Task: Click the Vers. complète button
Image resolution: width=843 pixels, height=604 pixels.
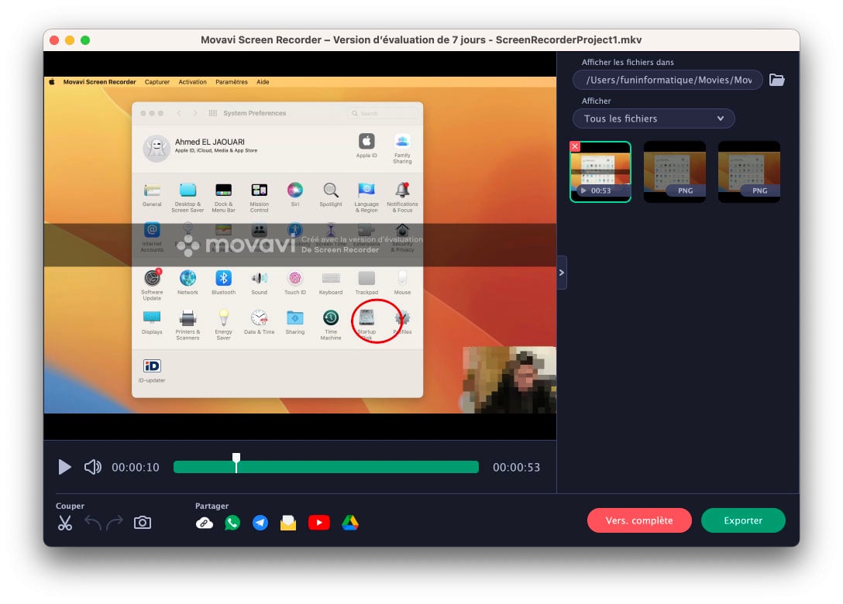Action: click(x=639, y=520)
